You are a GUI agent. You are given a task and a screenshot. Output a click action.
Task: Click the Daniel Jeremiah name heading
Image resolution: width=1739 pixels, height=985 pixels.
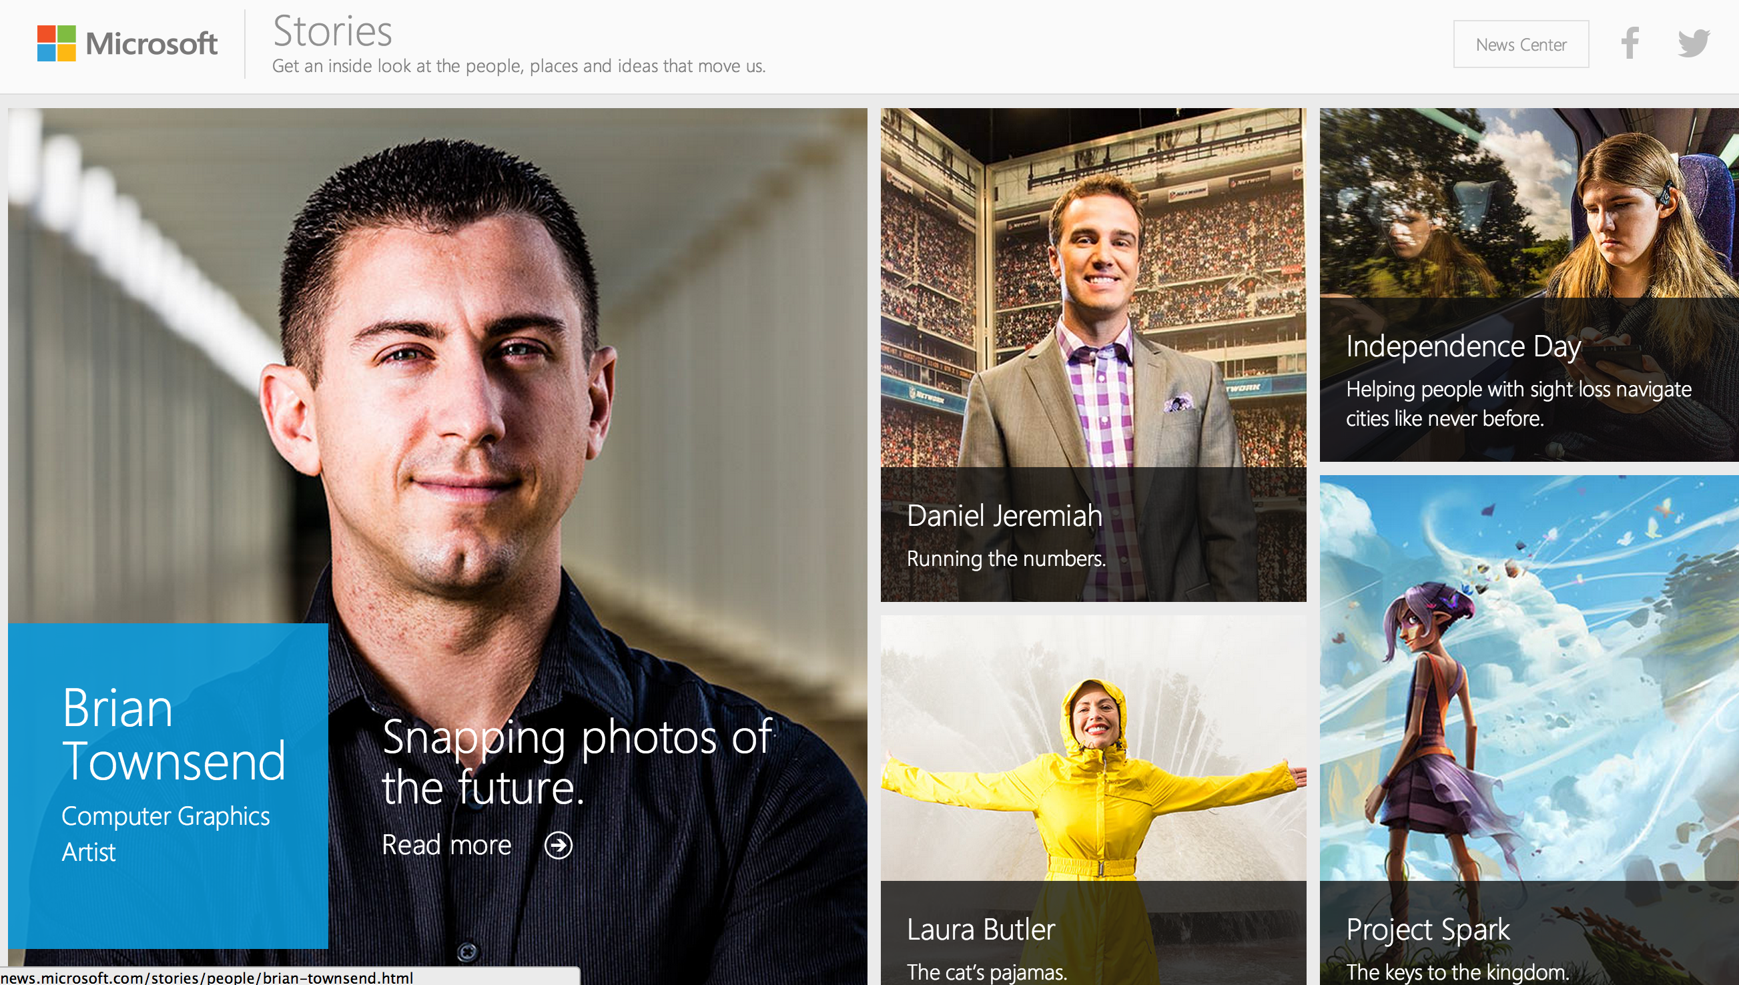tap(1004, 516)
